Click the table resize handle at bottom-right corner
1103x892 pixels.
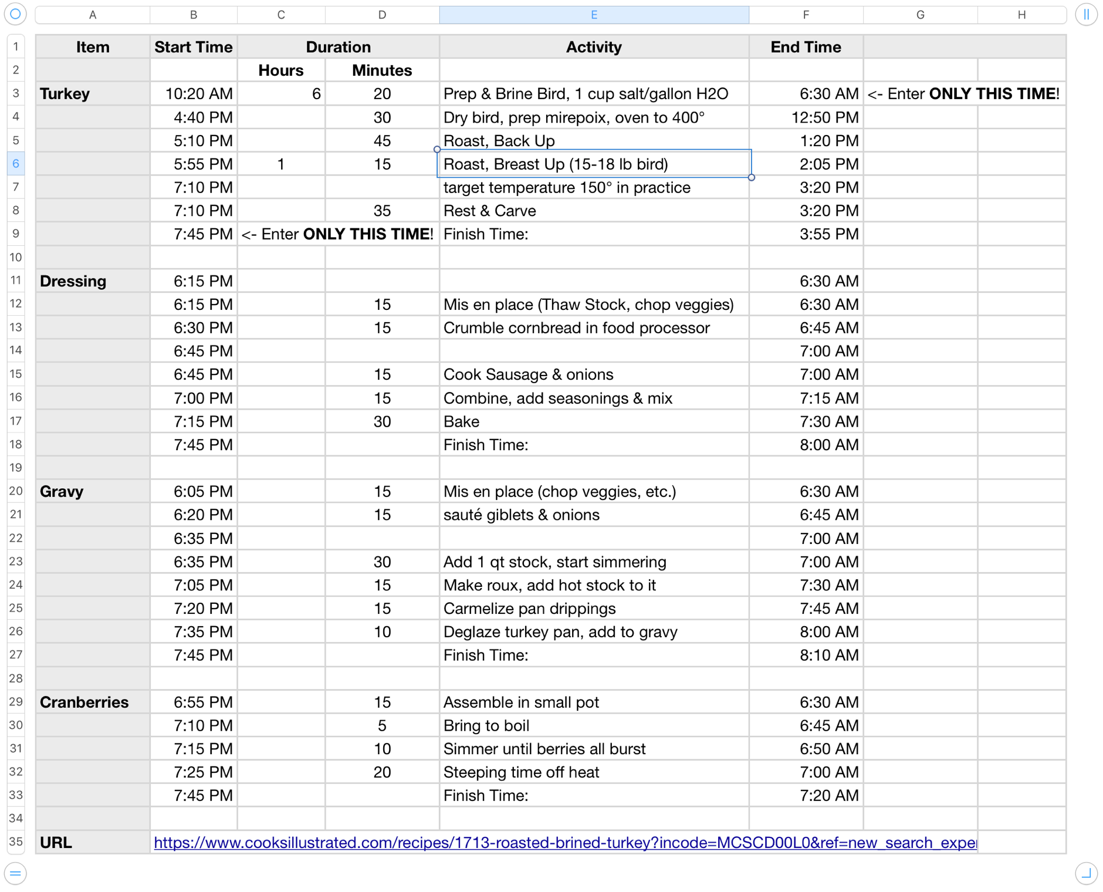click(x=1086, y=873)
